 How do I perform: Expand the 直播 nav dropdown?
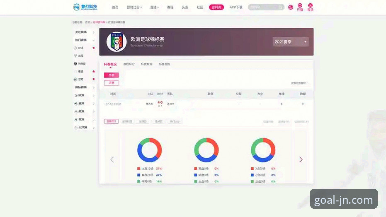pyautogui.click(x=154, y=7)
